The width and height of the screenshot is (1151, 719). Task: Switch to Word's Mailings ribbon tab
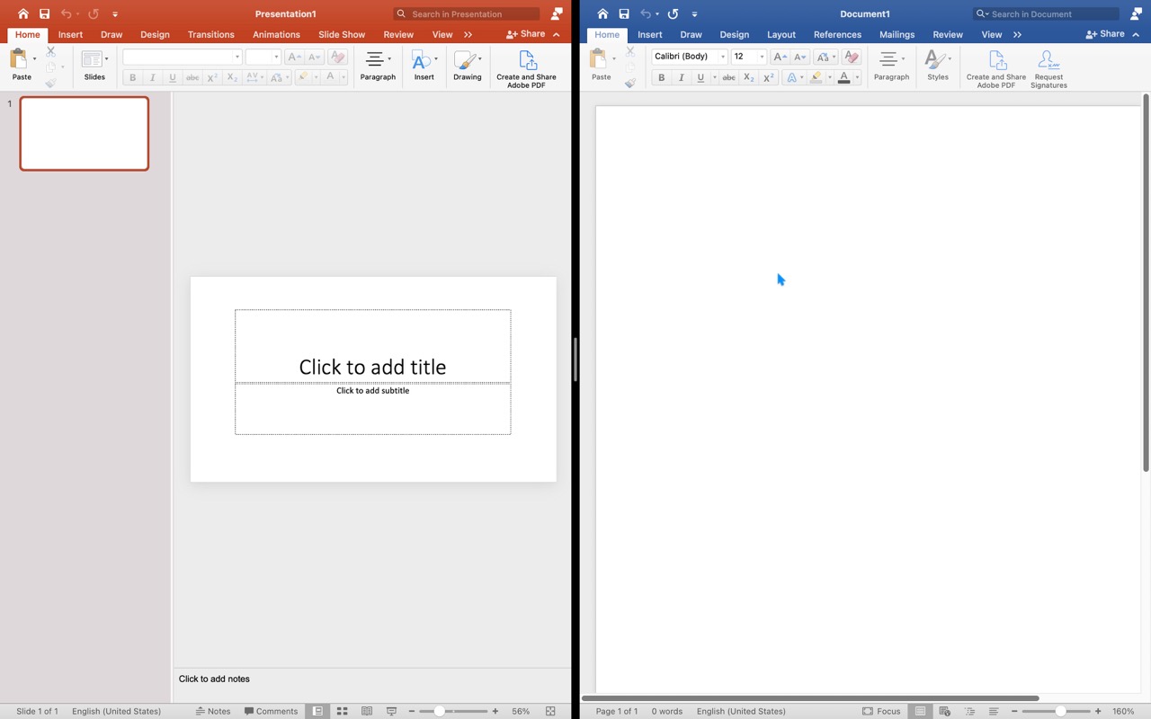[x=897, y=34]
